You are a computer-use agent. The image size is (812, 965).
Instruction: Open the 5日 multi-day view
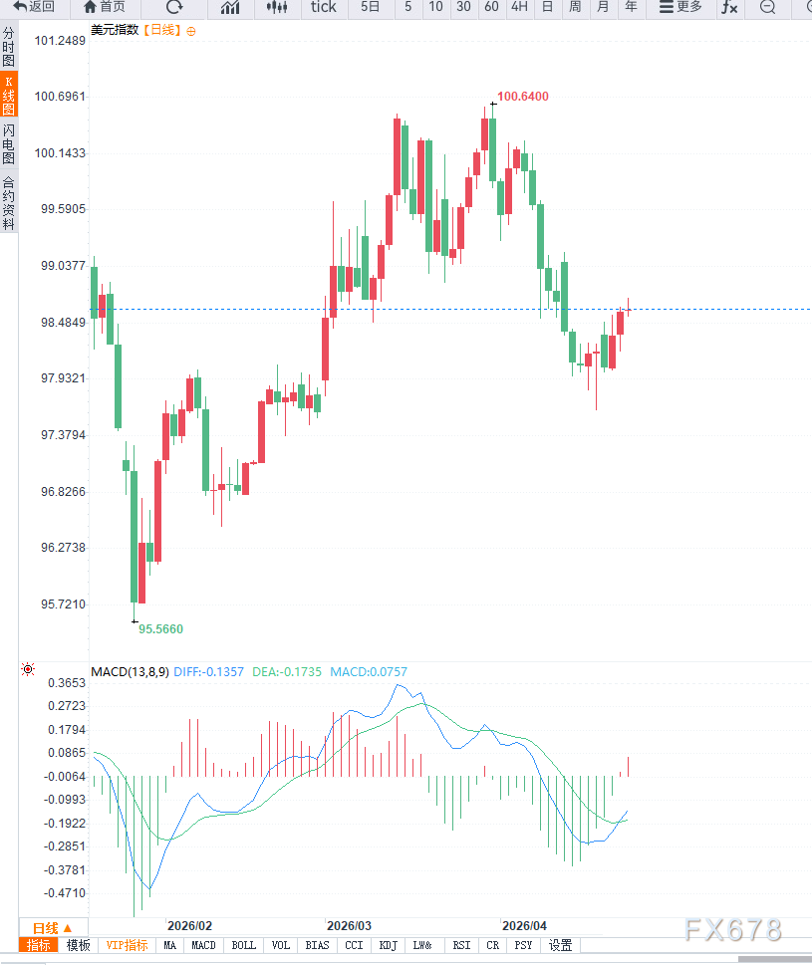point(371,7)
